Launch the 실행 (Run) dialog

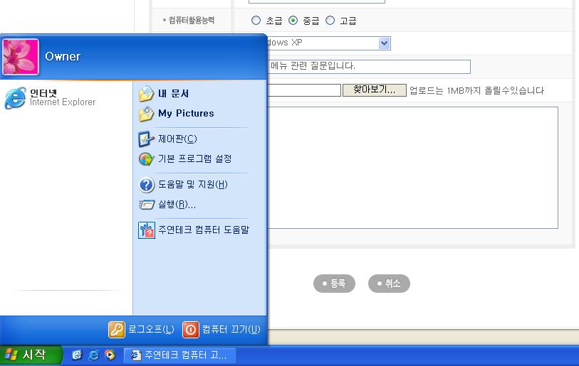click(x=176, y=205)
